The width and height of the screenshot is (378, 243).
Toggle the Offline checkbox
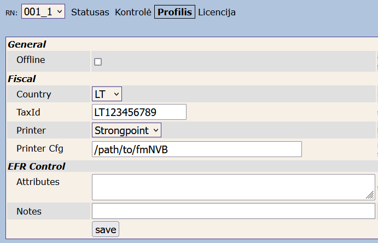point(98,62)
